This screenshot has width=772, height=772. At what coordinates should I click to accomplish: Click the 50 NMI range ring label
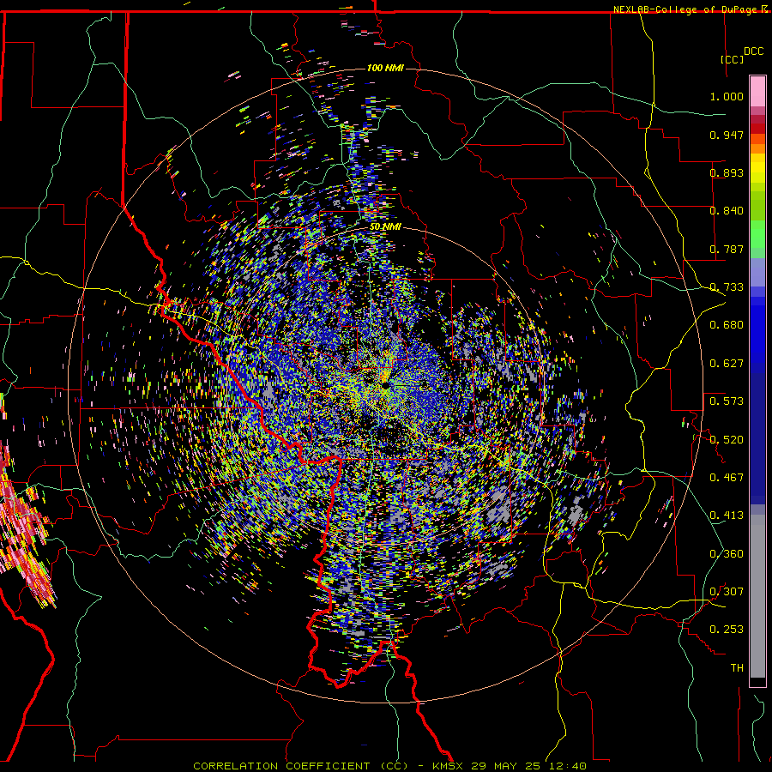click(x=385, y=226)
